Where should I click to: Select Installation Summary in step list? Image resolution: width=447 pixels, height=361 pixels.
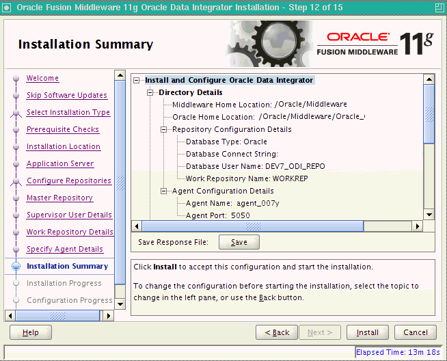67,267
